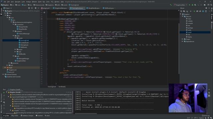Screen dimensions: 213x119
Task: Run with coverage icon in main toolbar
Action: [195, 5]
